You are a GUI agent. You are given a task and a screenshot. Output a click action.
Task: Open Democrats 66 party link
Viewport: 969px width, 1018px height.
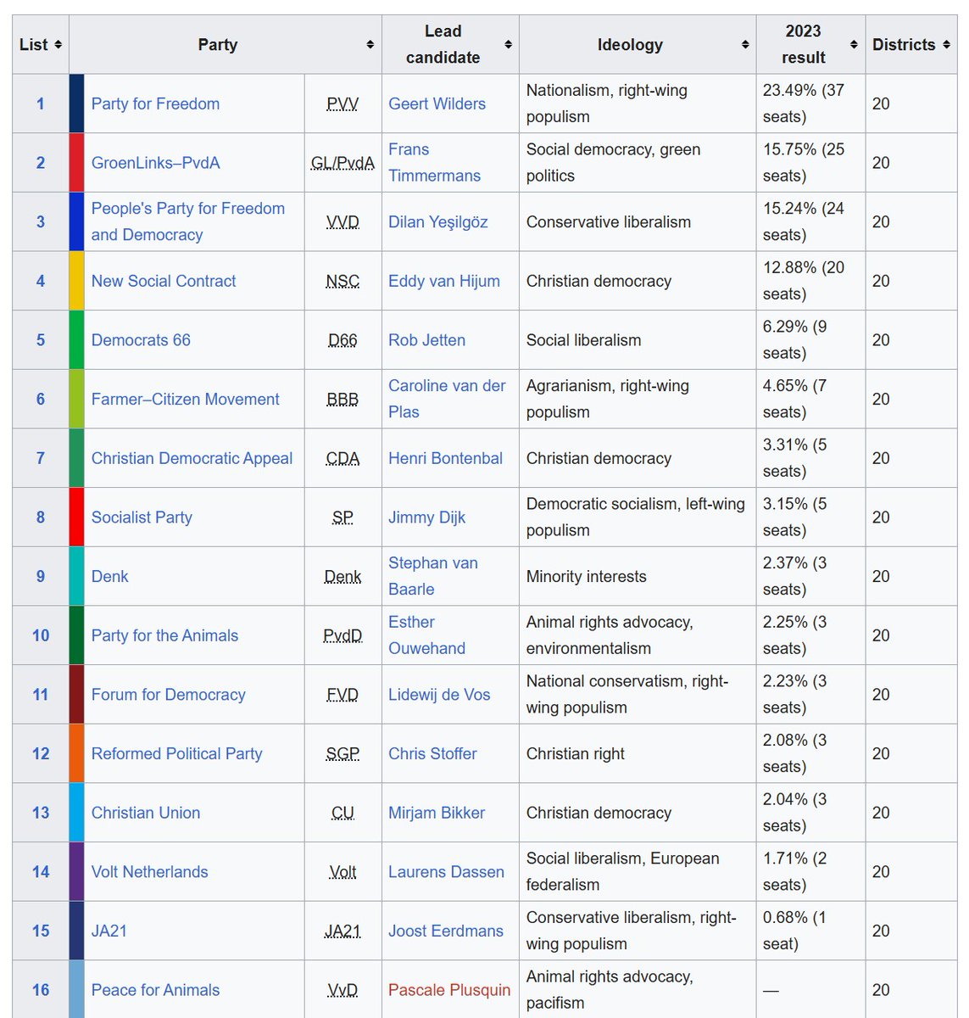pyautogui.click(x=141, y=340)
